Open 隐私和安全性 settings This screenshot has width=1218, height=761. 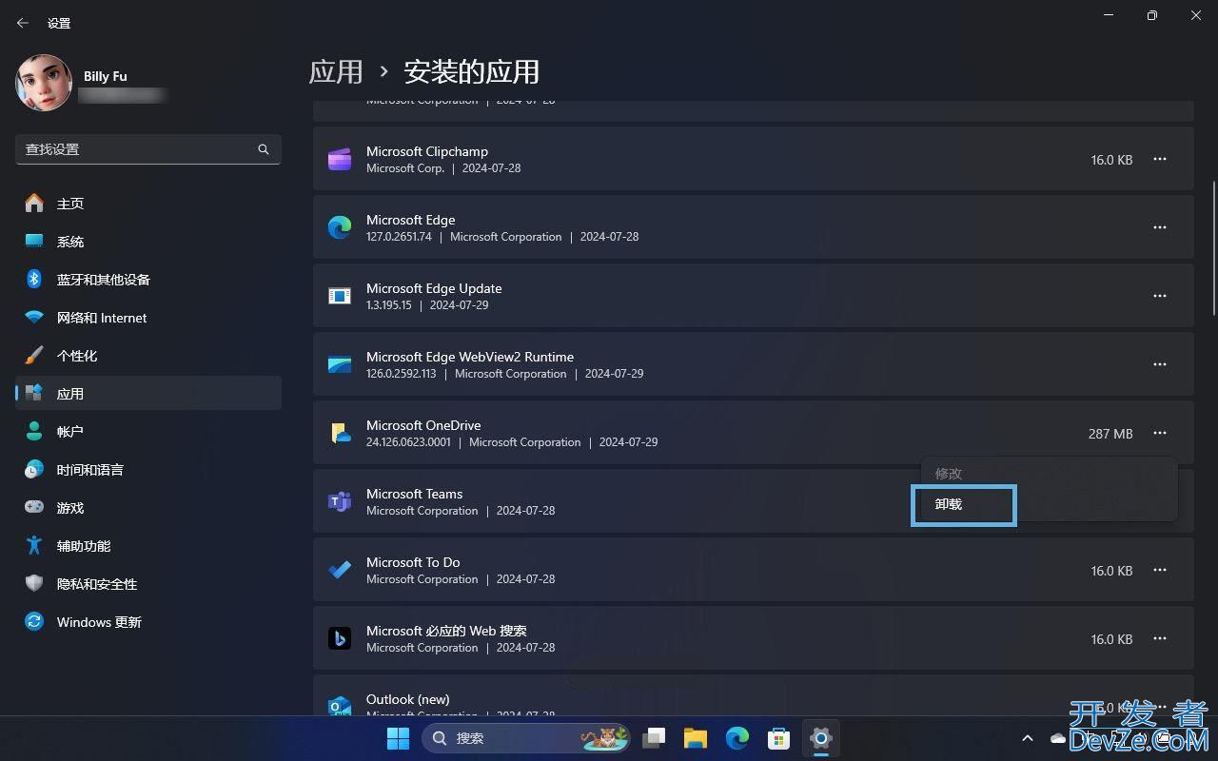point(148,584)
